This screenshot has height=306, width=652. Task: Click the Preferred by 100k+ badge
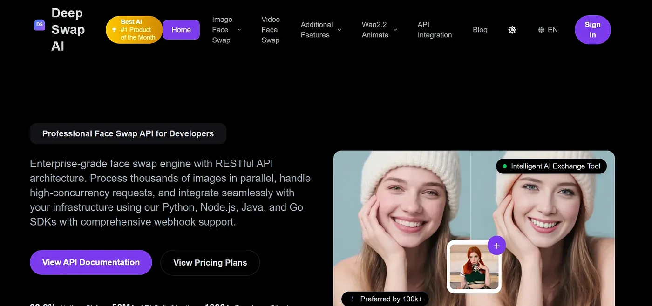click(385, 299)
